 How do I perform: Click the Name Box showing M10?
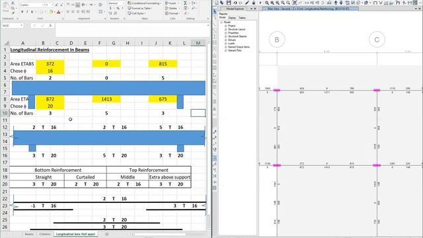13,25
